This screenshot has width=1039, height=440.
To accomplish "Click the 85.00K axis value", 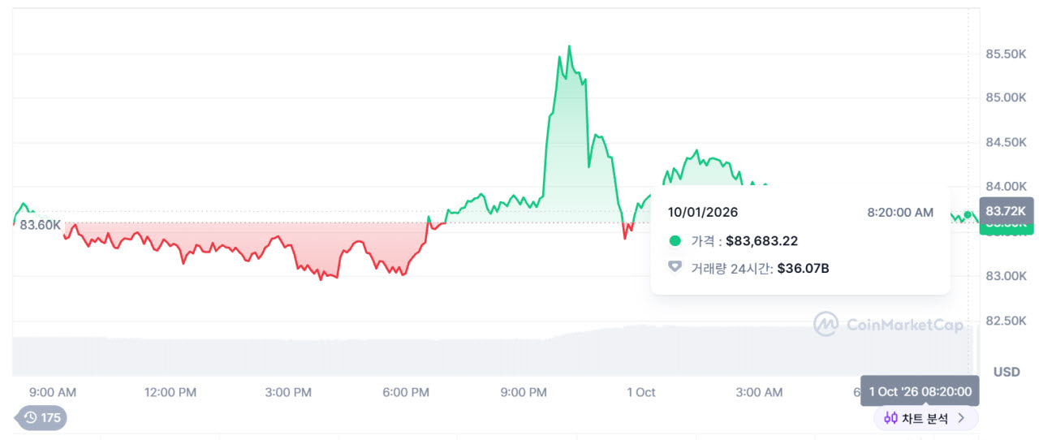I will click(1006, 97).
